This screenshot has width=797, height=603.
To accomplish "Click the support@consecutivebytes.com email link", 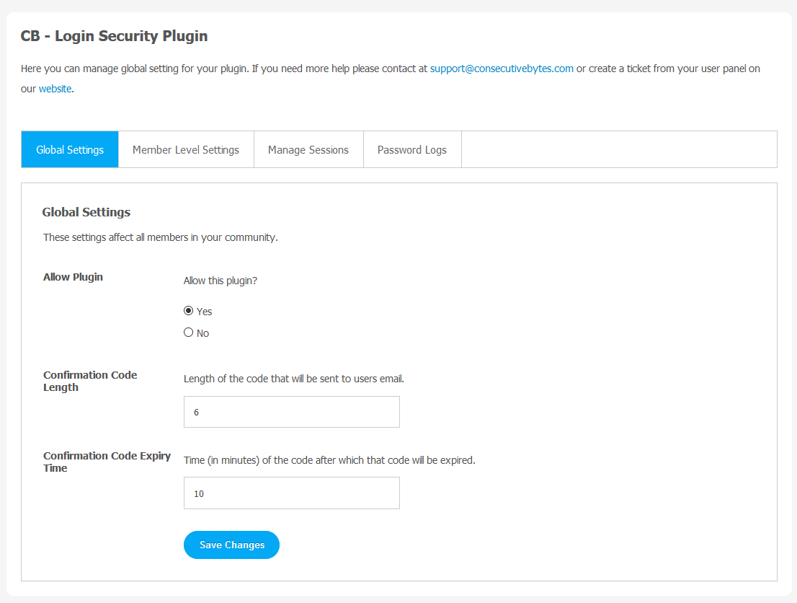I will (x=502, y=69).
